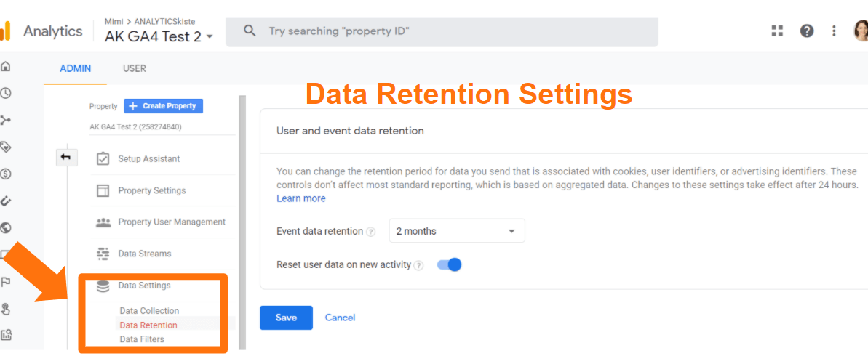Open the flag Events icon in sidebar
The height and width of the screenshot is (364, 868).
click(x=6, y=282)
